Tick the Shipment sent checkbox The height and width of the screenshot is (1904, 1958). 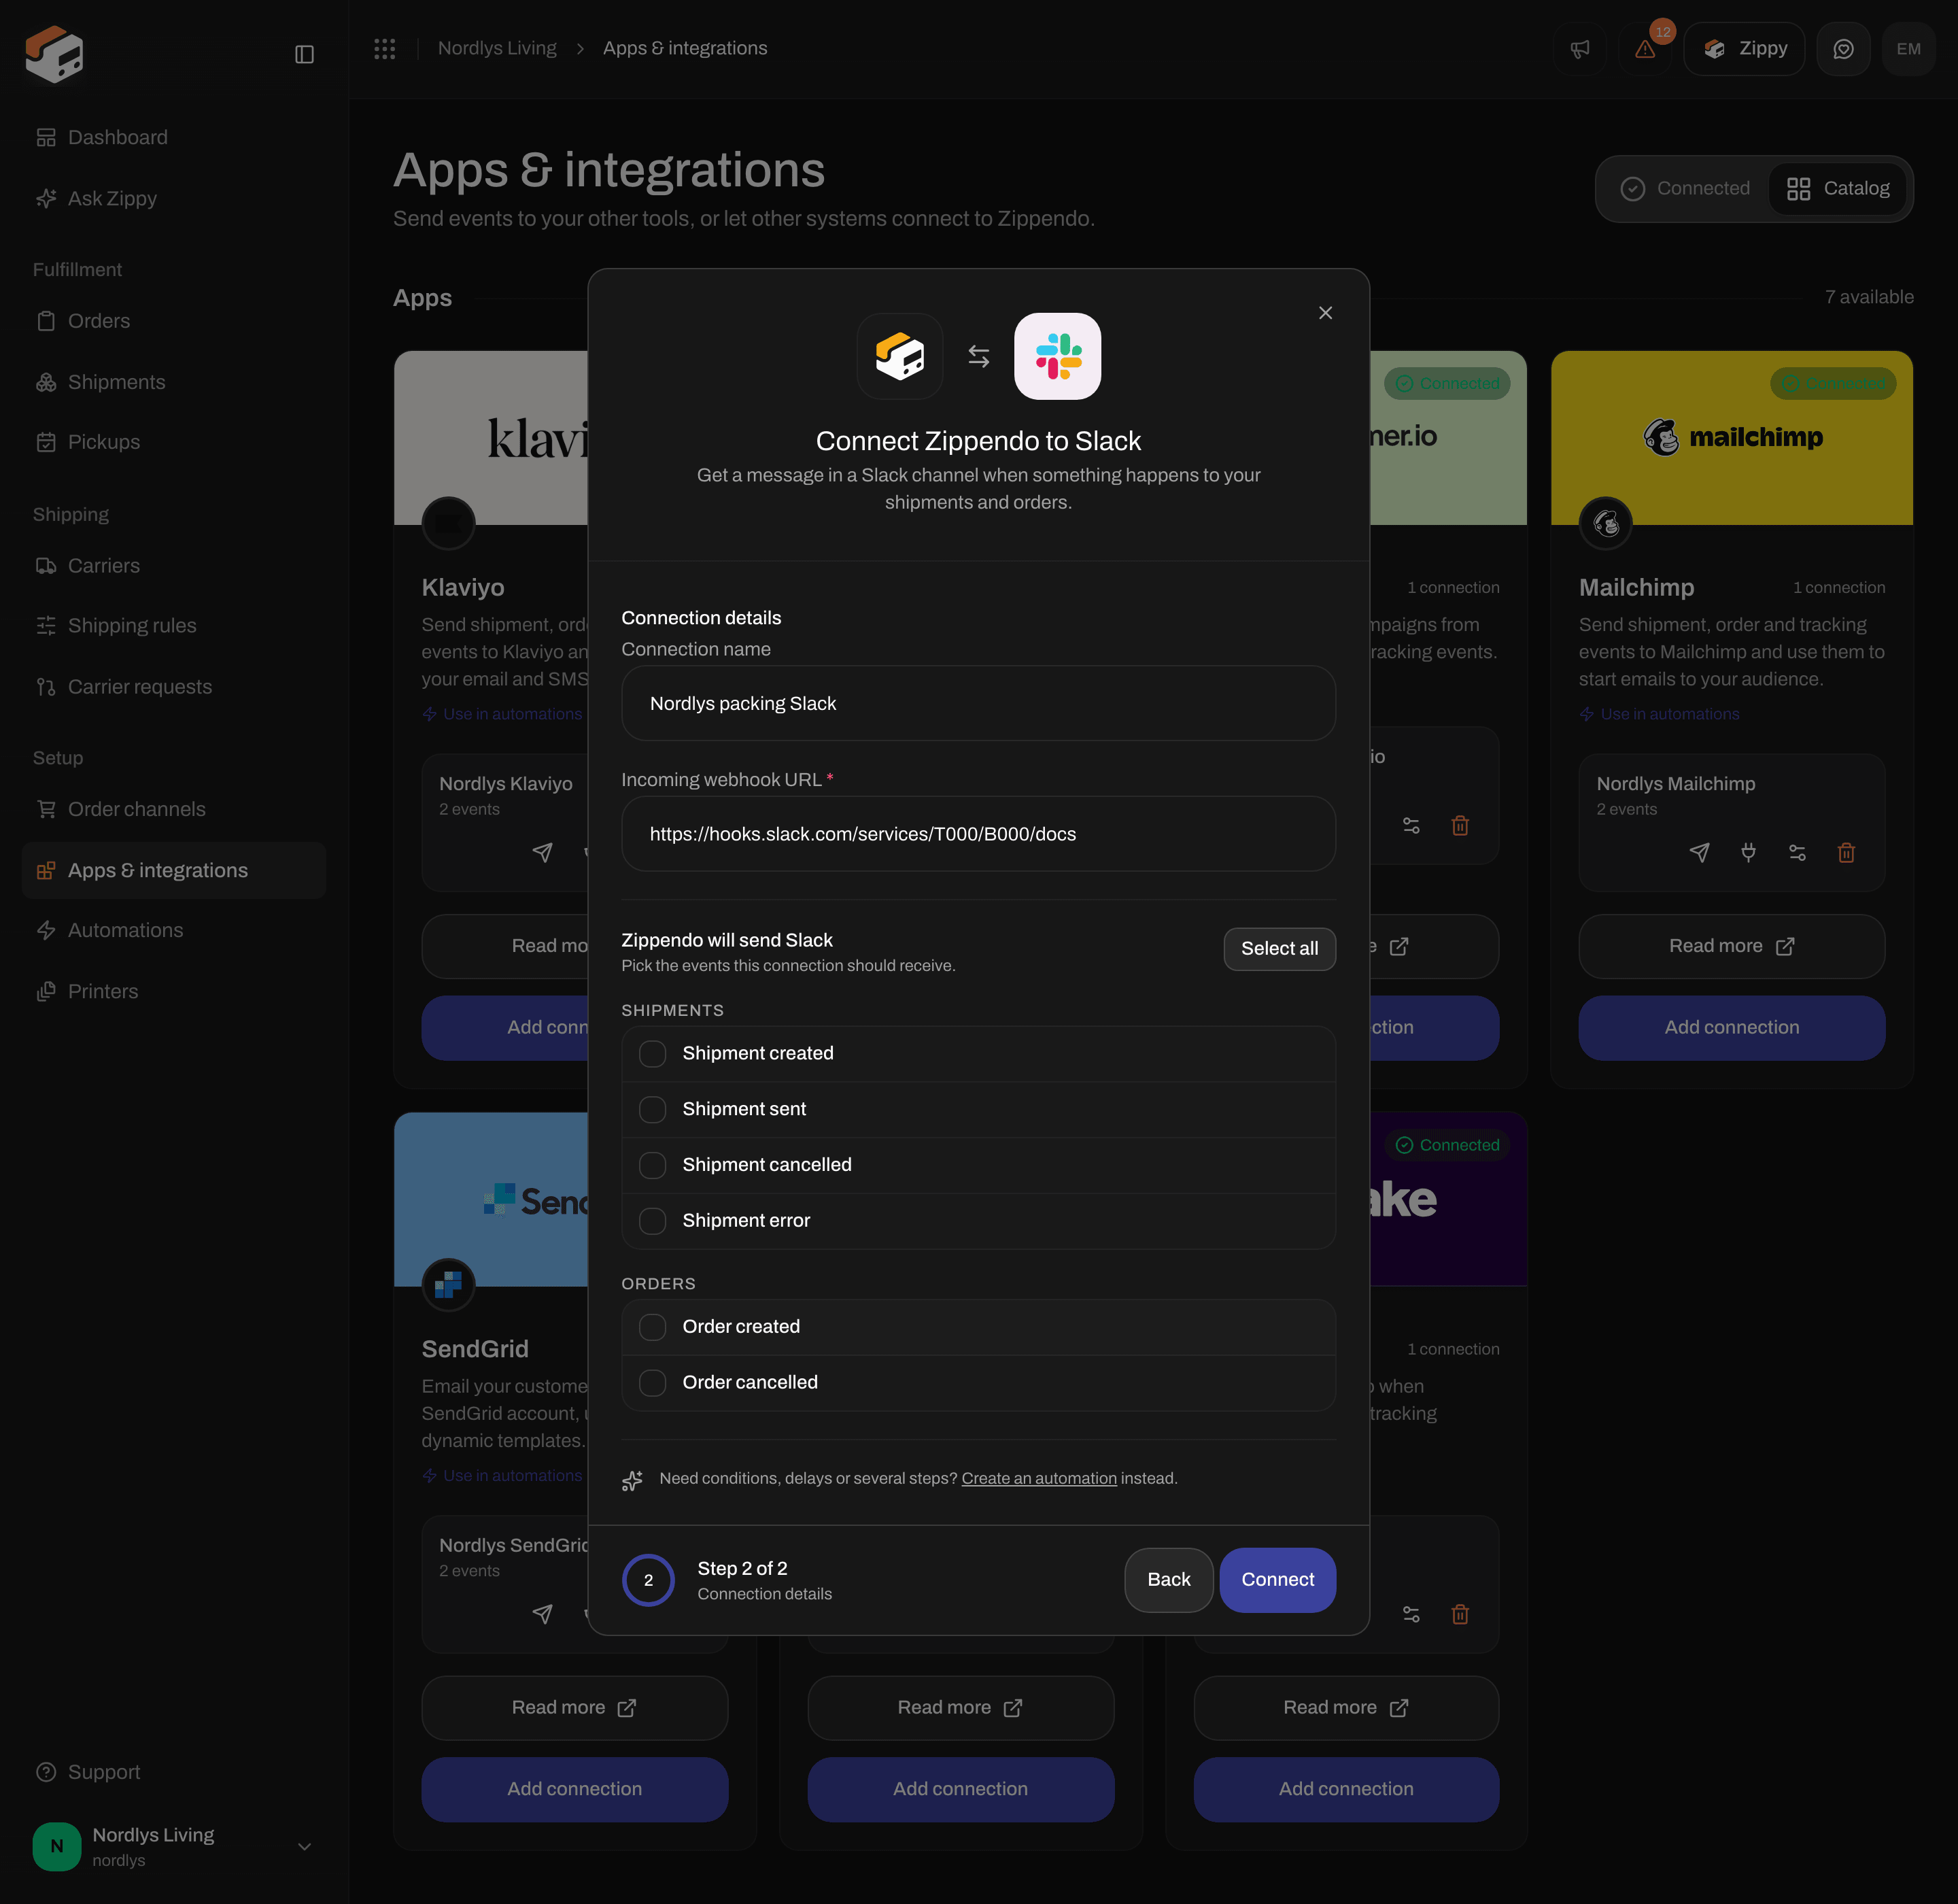652,1110
